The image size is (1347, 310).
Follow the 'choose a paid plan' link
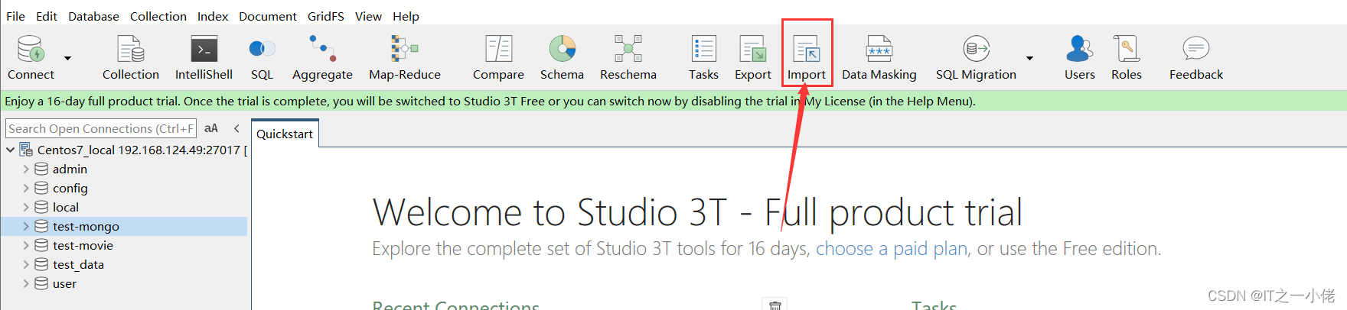coord(892,249)
